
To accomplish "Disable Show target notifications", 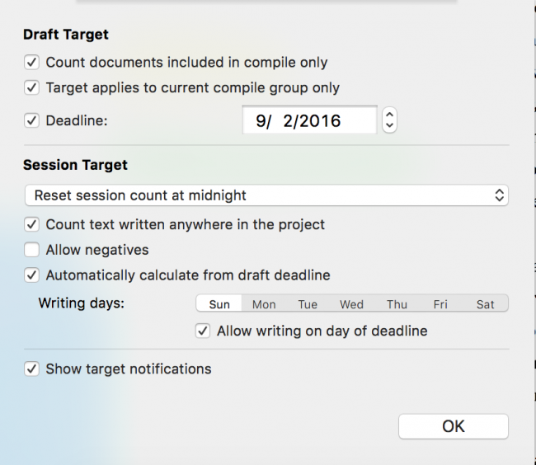I will 32,369.
